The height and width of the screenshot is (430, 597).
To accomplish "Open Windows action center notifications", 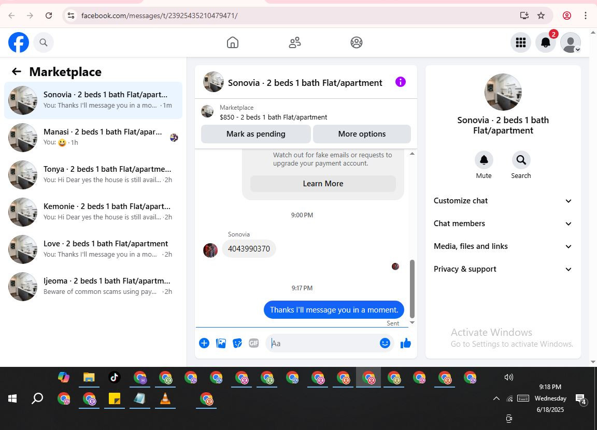I will coord(581,399).
